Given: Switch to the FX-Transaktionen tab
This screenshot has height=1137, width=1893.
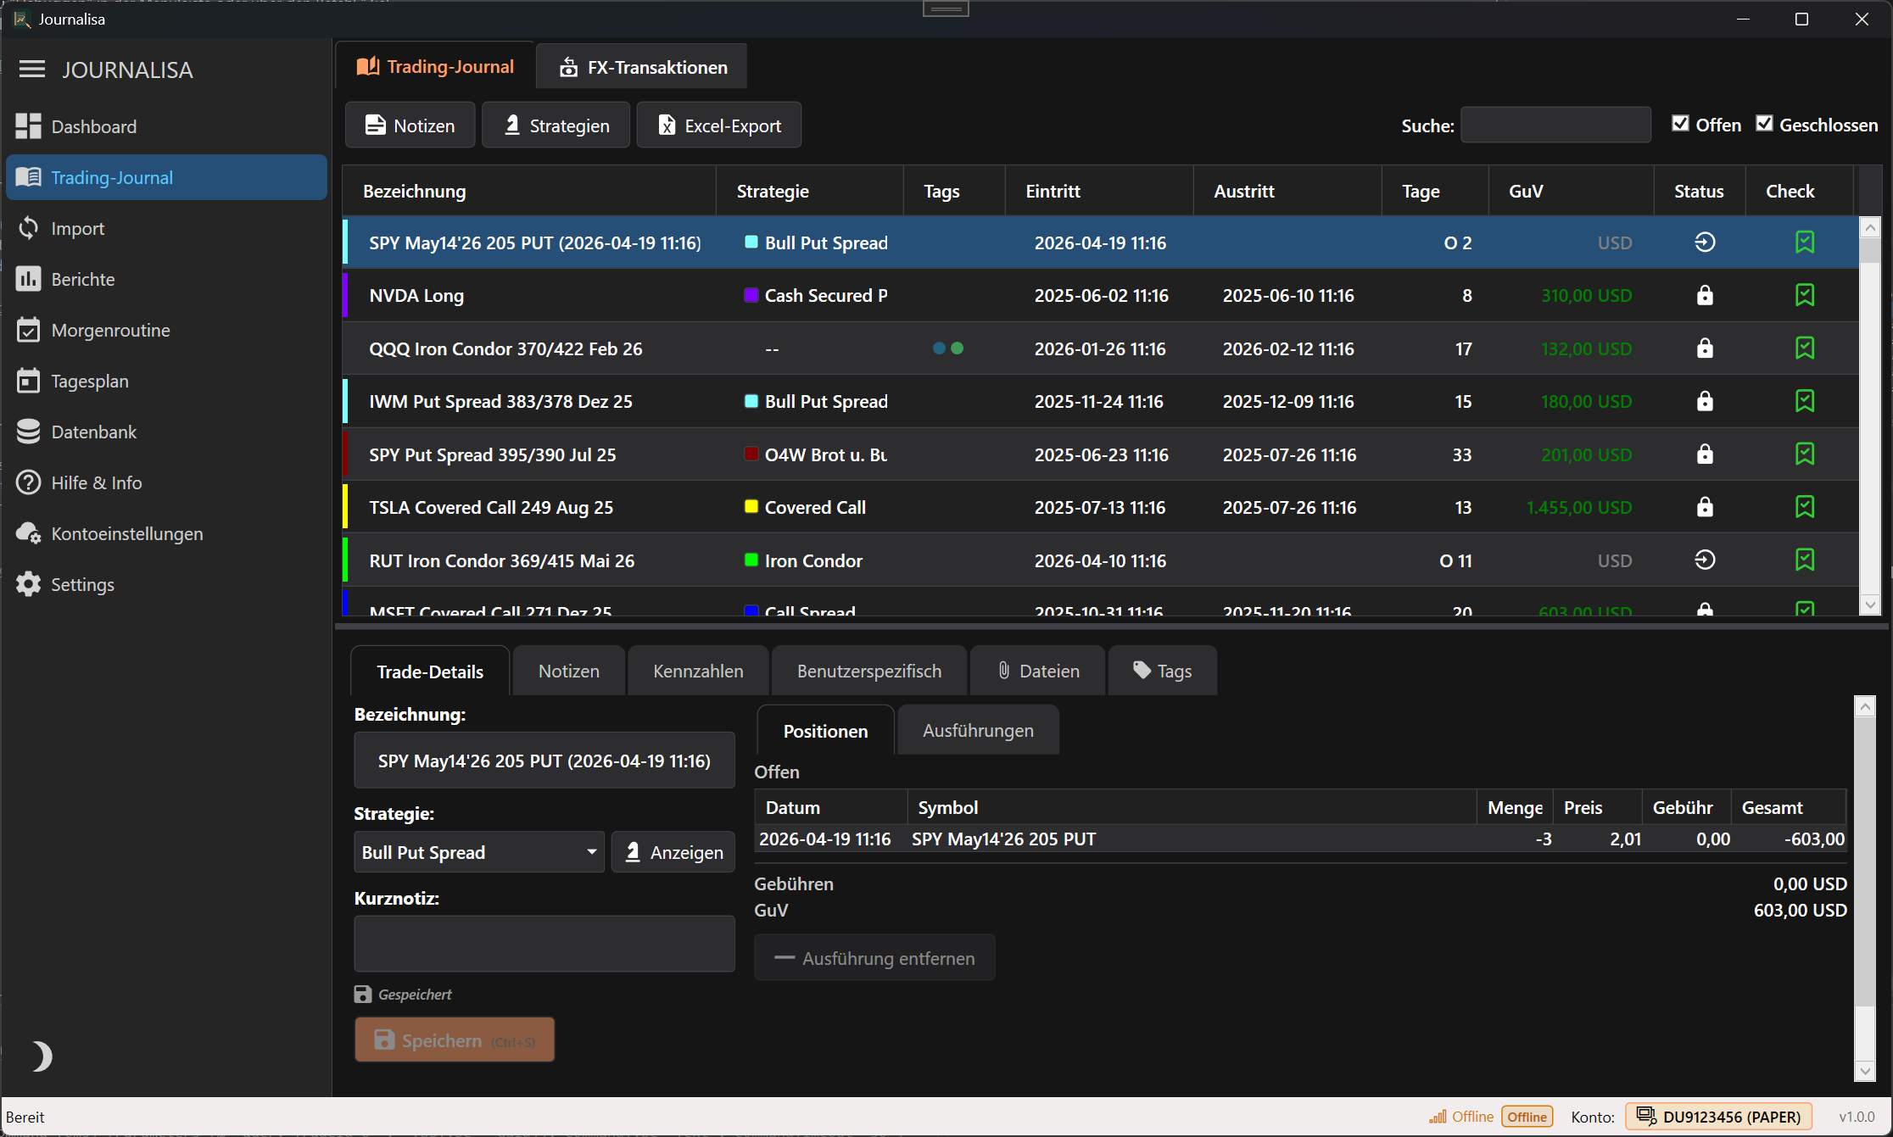Looking at the screenshot, I should tap(641, 66).
